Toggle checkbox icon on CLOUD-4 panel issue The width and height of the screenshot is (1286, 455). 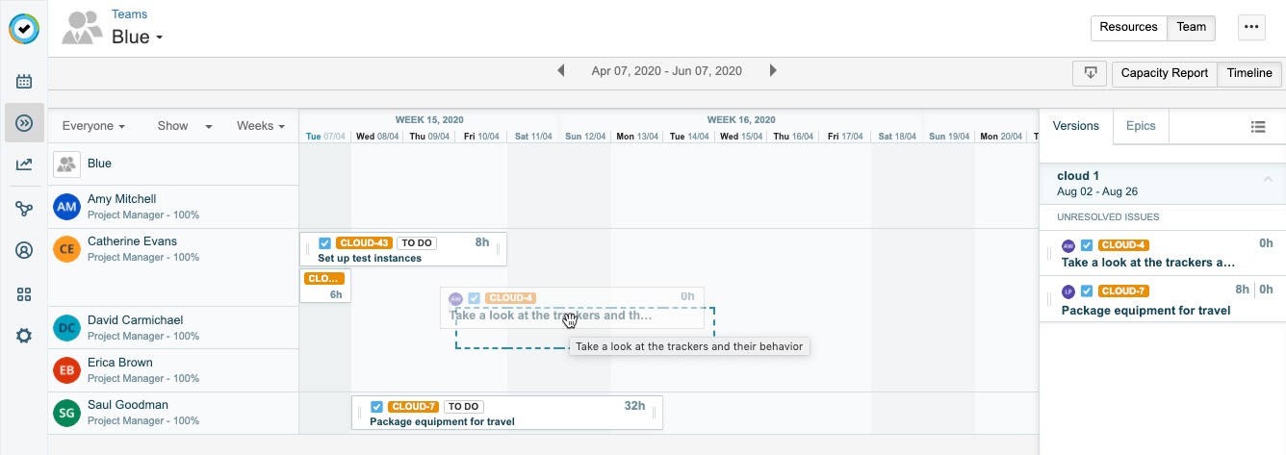pyautogui.click(x=1087, y=245)
